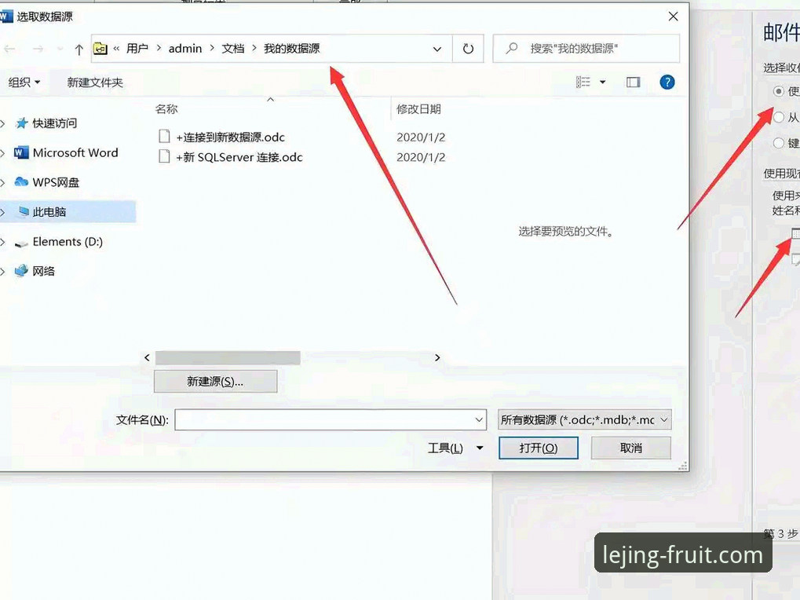
Task: Close the 选取数据源 dialog
Action: tap(674, 16)
